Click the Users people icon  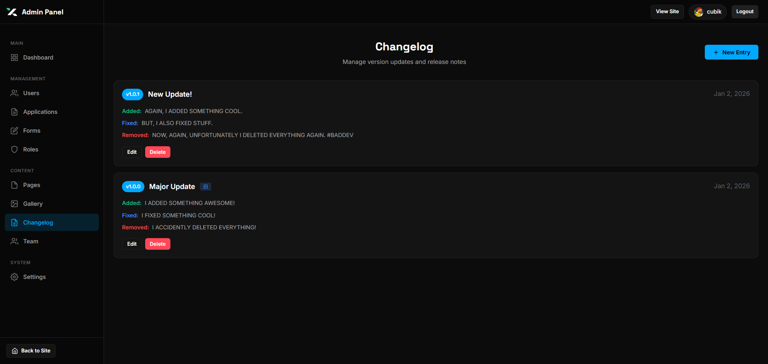tap(14, 93)
